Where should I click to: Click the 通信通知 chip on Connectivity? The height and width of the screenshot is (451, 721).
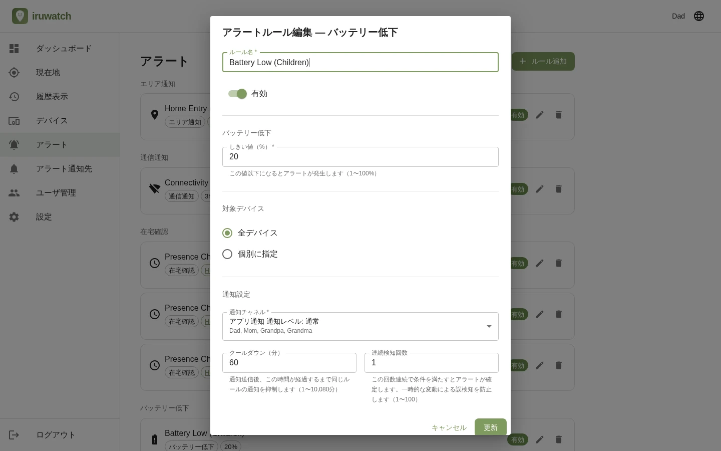[x=182, y=196]
